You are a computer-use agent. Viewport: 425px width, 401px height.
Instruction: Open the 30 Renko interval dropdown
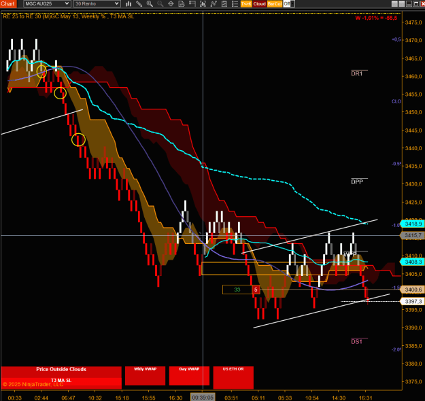coord(97,4)
